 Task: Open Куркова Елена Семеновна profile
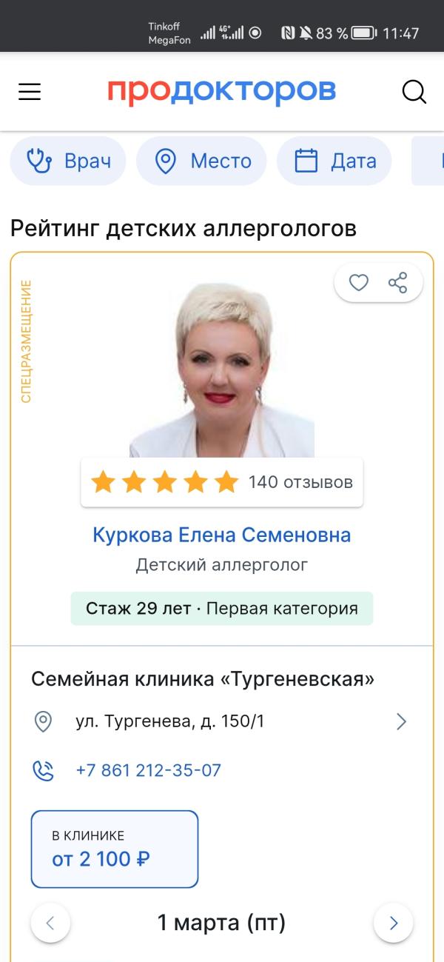(222, 535)
